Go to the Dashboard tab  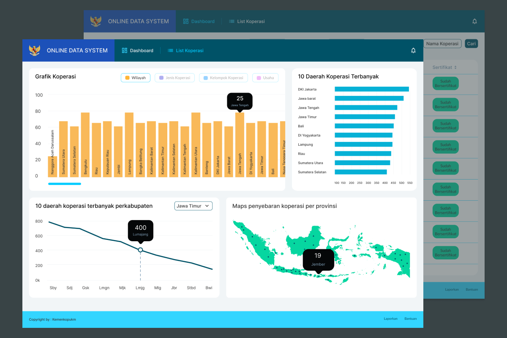[x=141, y=51]
